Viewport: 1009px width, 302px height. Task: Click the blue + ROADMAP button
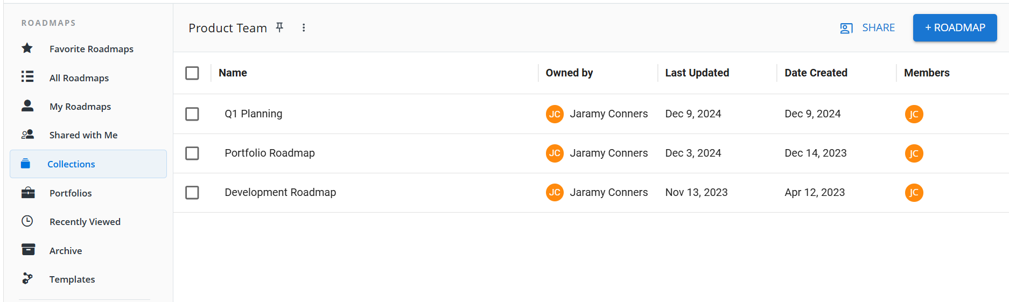pos(955,28)
